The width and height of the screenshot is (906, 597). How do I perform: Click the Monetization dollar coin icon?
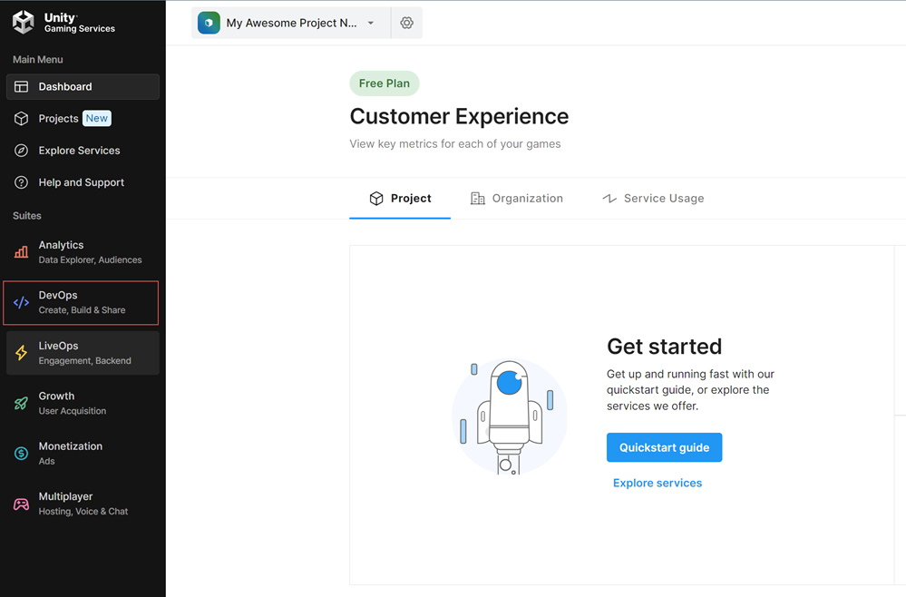(21, 454)
